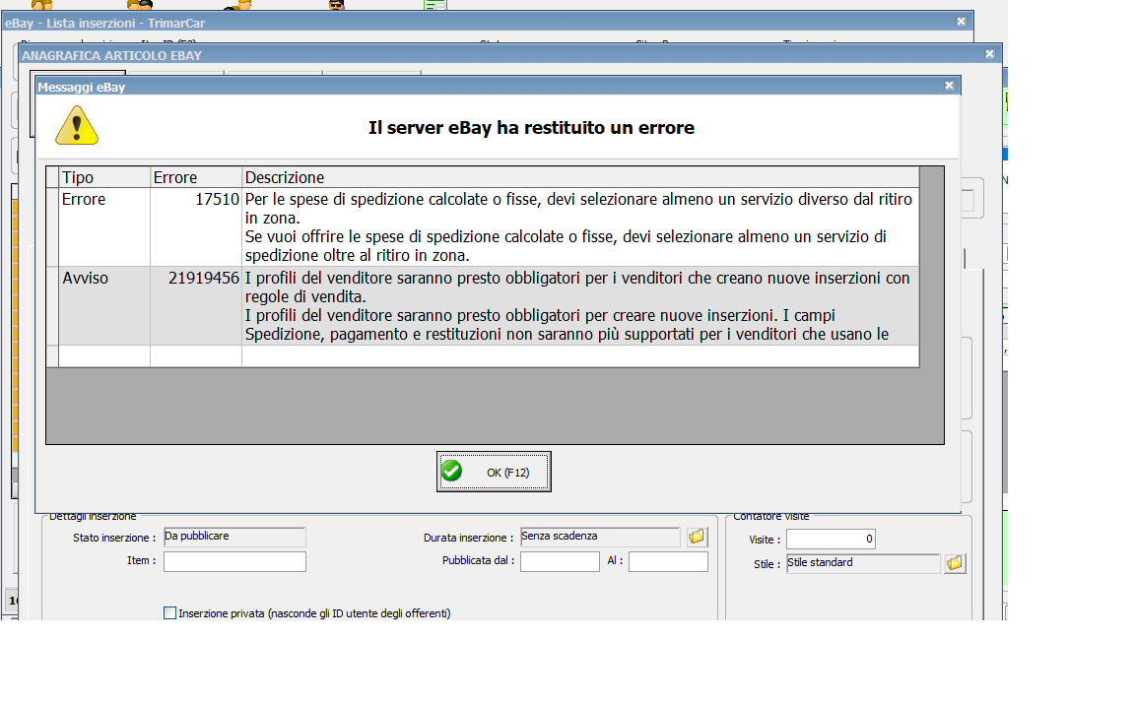Viewport: 1135px width, 702px height.
Task: Click the yellow warning triangle icon
Action: pyautogui.click(x=77, y=125)
